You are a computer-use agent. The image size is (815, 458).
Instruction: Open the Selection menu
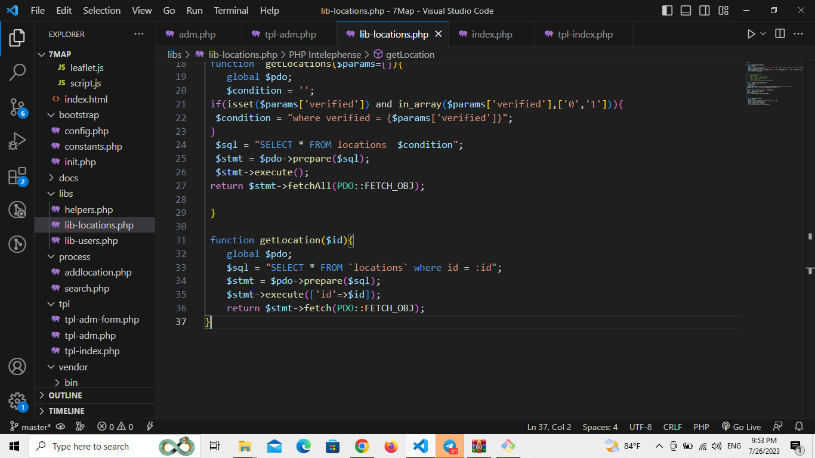click(x=101, y=10)
